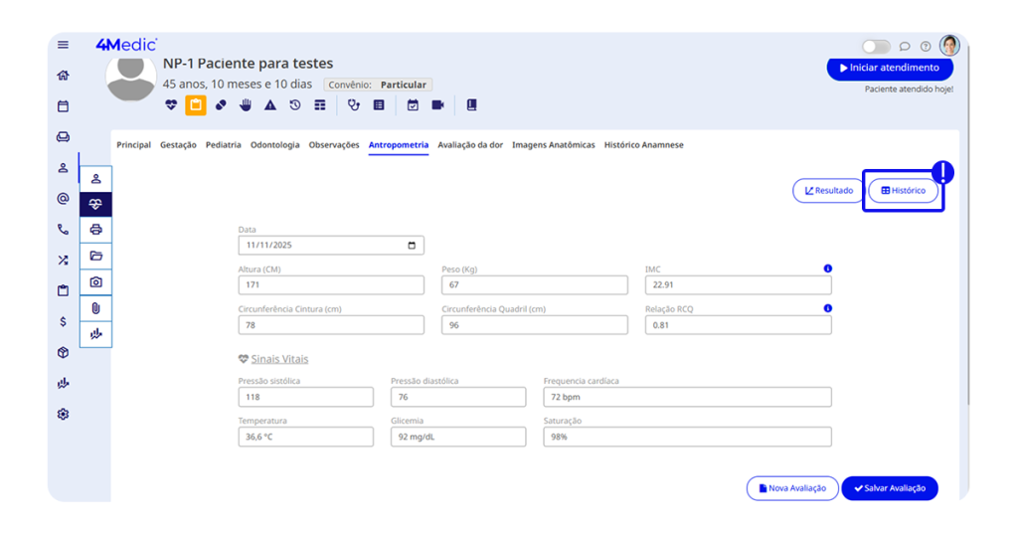
Task: Click the printer icon in the side panel
Action: coord(95,230)
